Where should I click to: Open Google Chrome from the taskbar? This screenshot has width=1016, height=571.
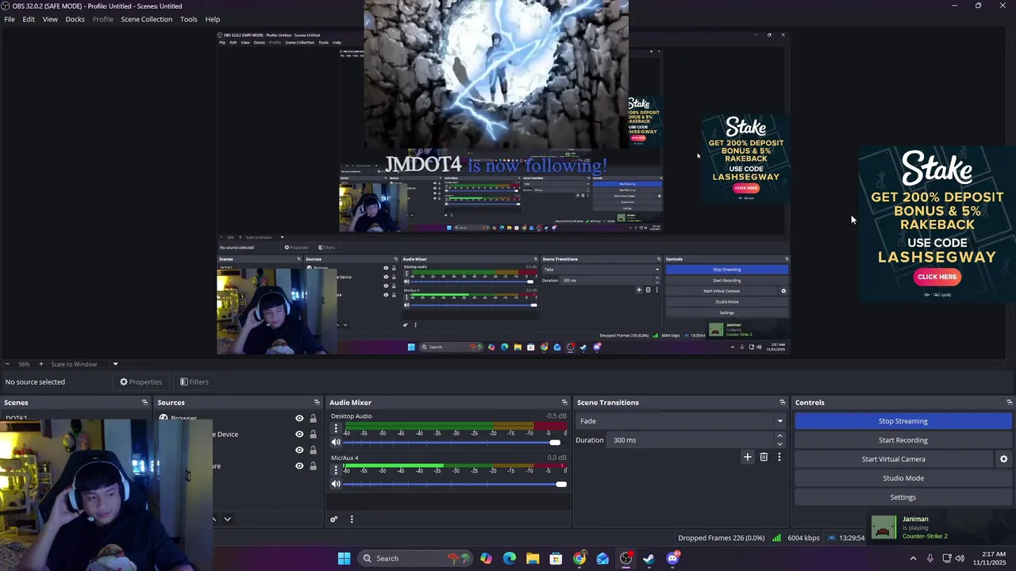click(x=579, y=558)
